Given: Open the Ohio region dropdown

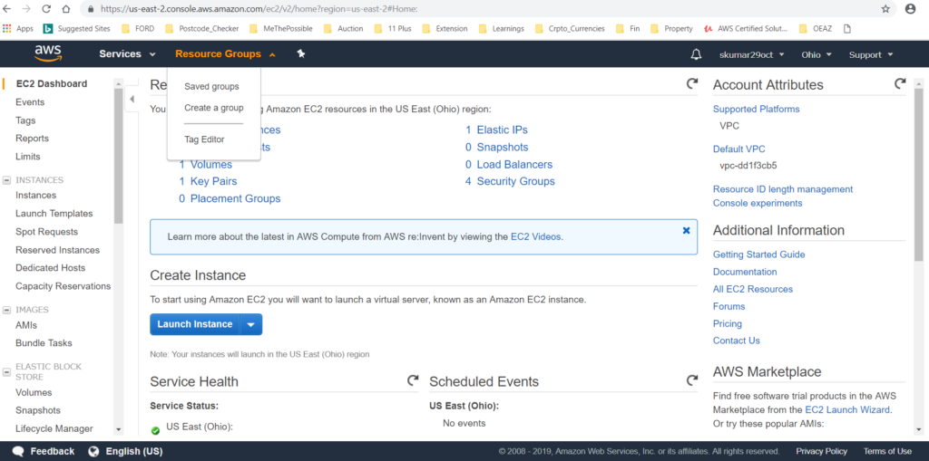Looking at the screenshot, I should 817,54.
